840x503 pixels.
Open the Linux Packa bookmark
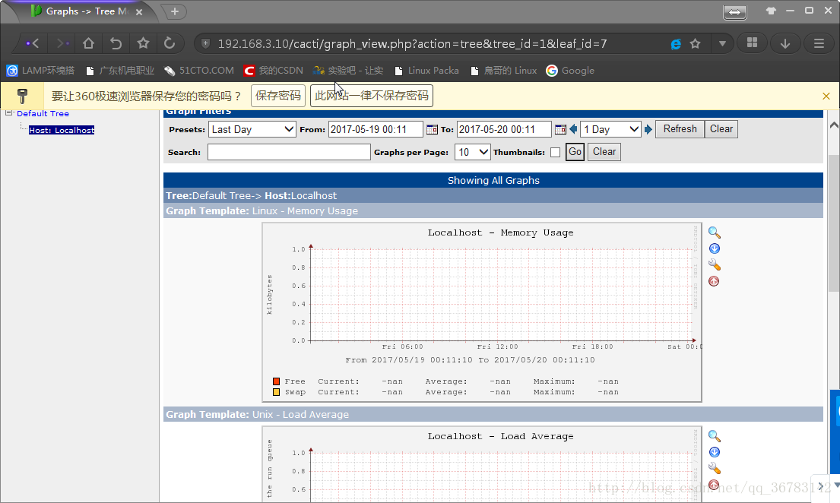[426, 71]
